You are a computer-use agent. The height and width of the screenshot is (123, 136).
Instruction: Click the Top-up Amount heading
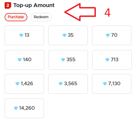[x=34, y=5]
